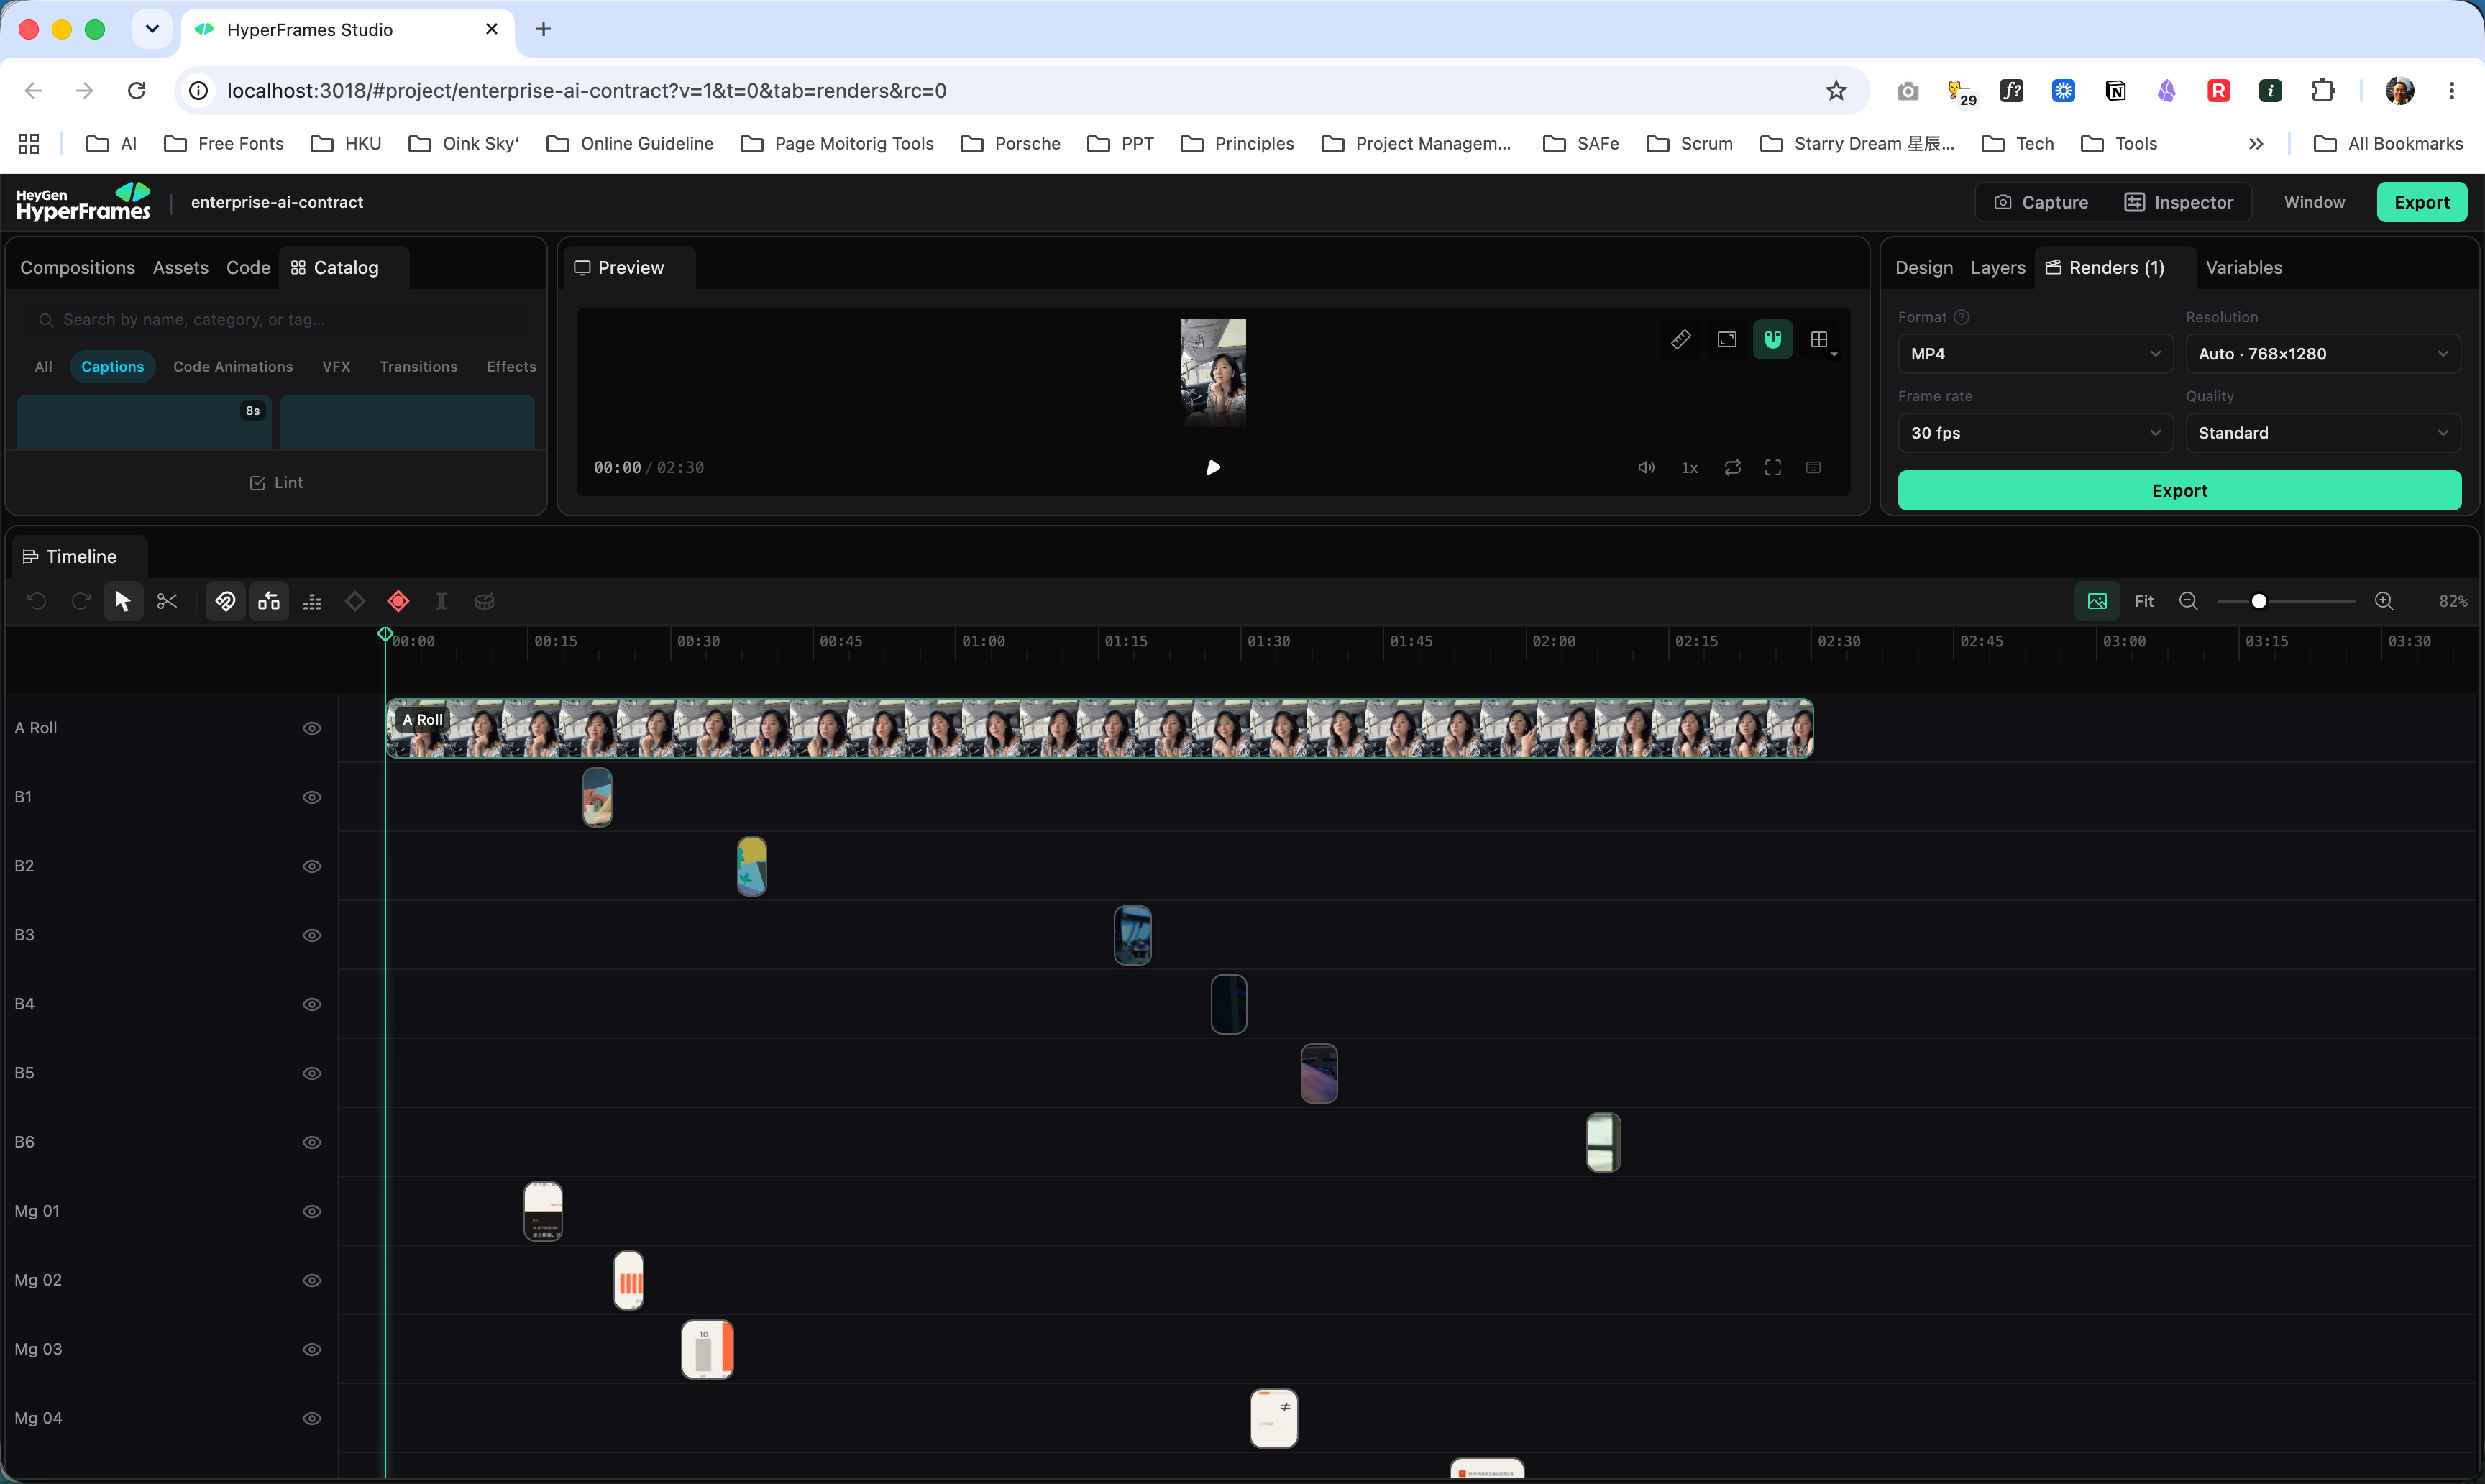Zoom in the timeline
2485x1484 pixels.
(2384, 601)
